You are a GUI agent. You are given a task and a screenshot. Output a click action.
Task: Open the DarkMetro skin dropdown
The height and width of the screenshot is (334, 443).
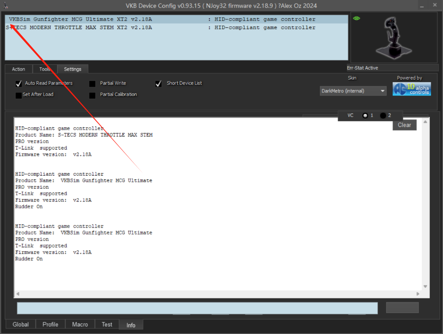(x=353, y=91)
